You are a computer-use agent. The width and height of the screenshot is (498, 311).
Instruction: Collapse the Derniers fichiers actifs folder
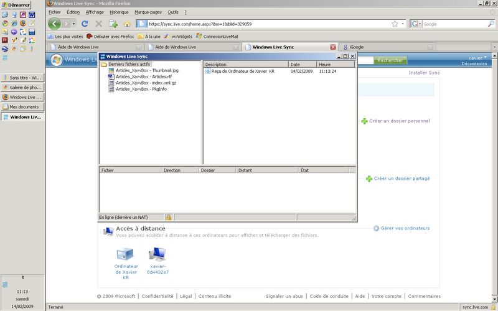click(x=126, y=64)
